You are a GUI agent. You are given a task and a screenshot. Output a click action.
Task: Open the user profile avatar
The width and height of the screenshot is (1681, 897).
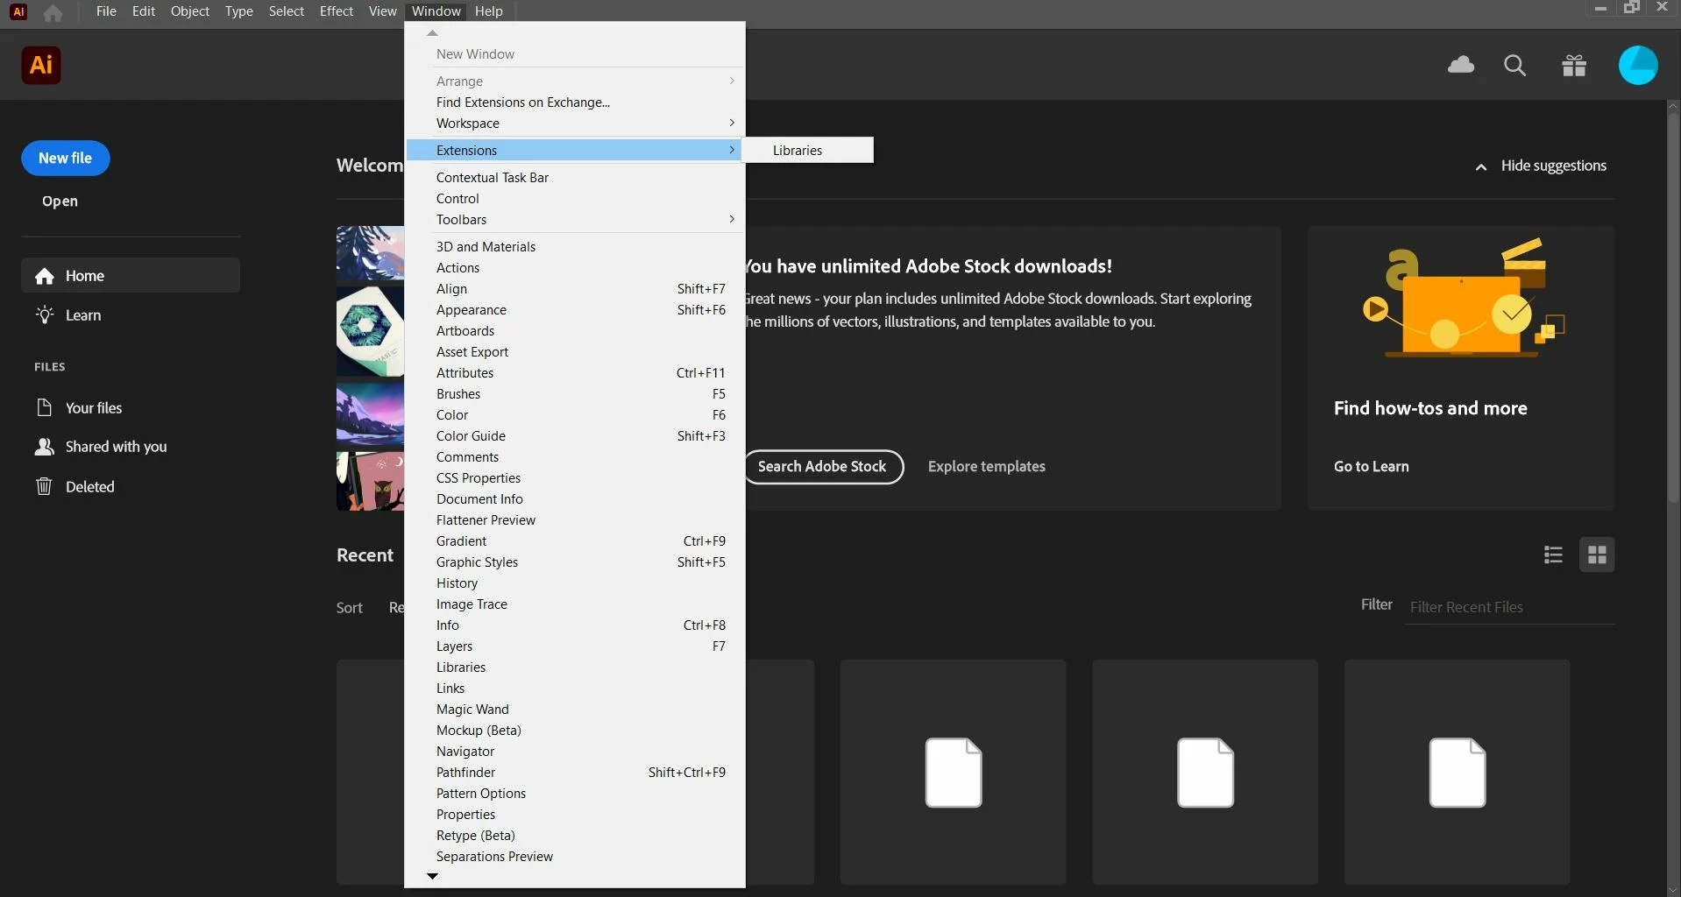coord(1637,65)
